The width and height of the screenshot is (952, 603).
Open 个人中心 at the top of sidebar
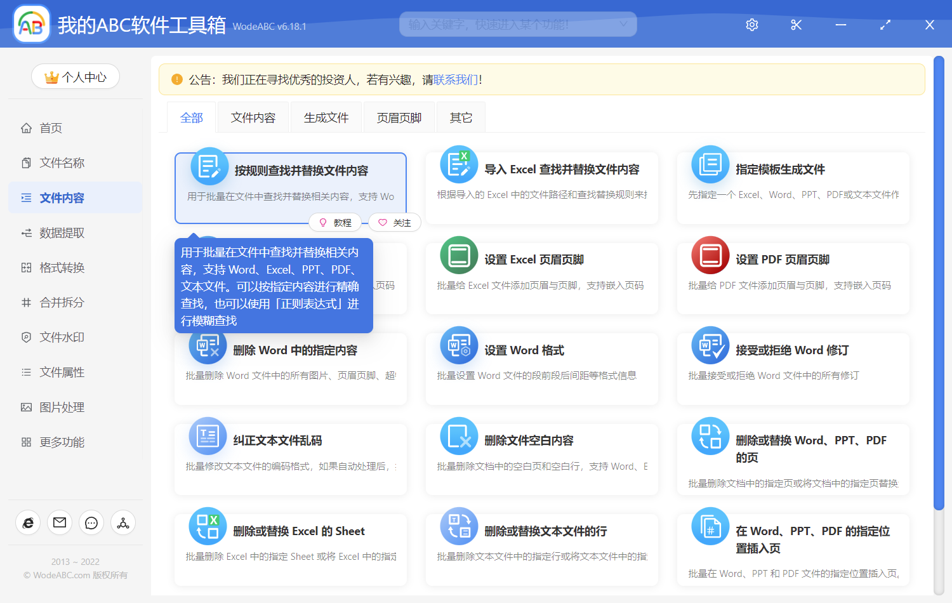pyautogui.click(x=75, y=76)
